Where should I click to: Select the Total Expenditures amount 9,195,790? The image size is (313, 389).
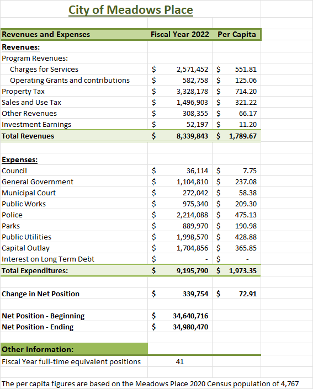click(x=192, y=271)
